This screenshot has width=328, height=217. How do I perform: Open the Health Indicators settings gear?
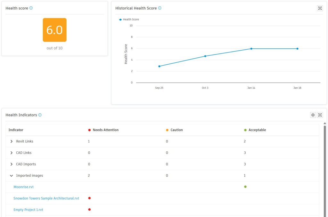pos(313,115)
